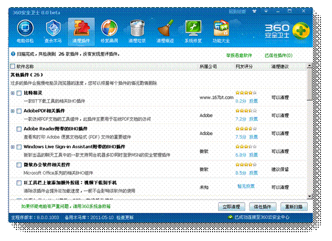Image resolution: width=332 pixels, height=241 pixels.
Task: Open the 电脑体检 computer checkup icon
Action: [25, 31]
